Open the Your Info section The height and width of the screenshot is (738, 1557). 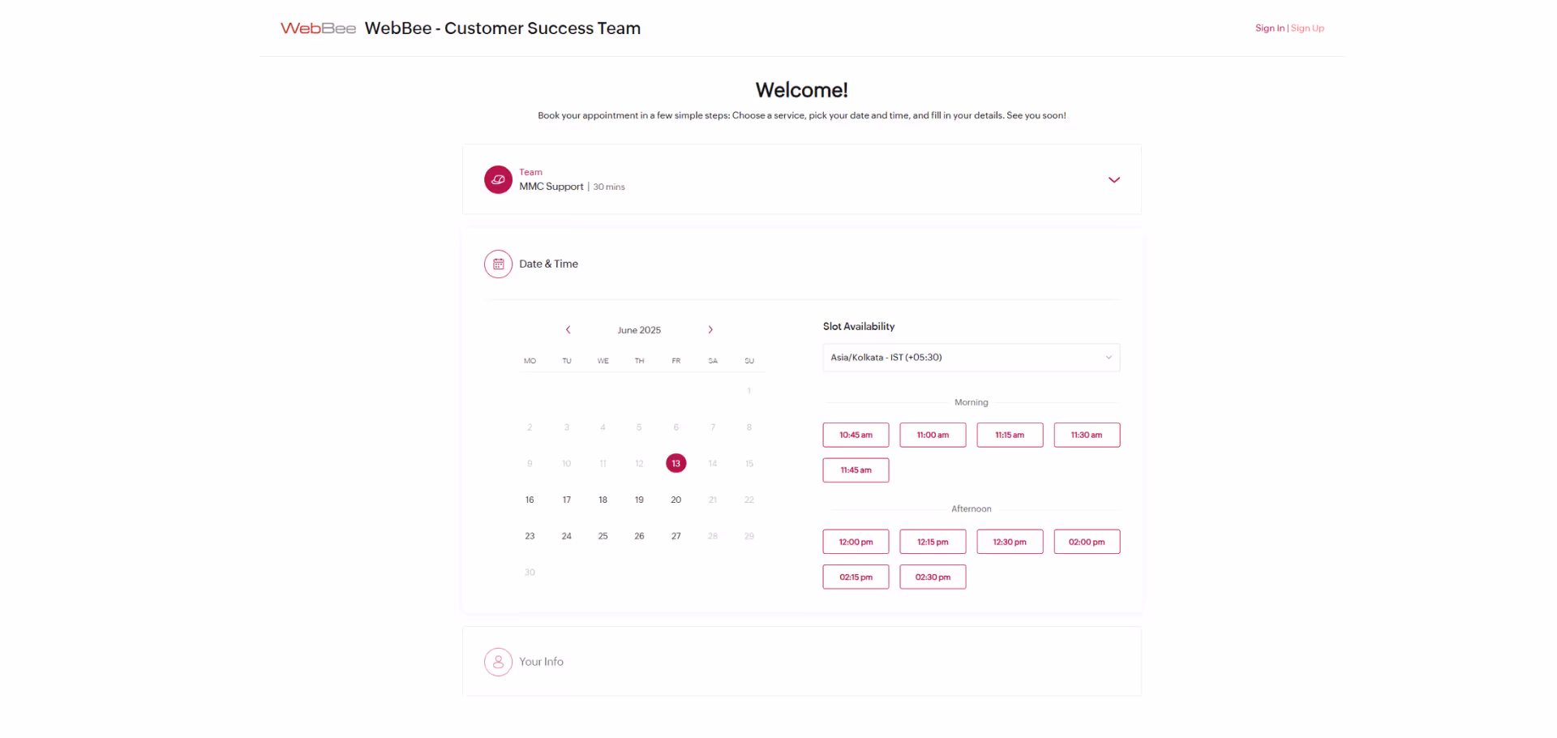click(801, 662)
